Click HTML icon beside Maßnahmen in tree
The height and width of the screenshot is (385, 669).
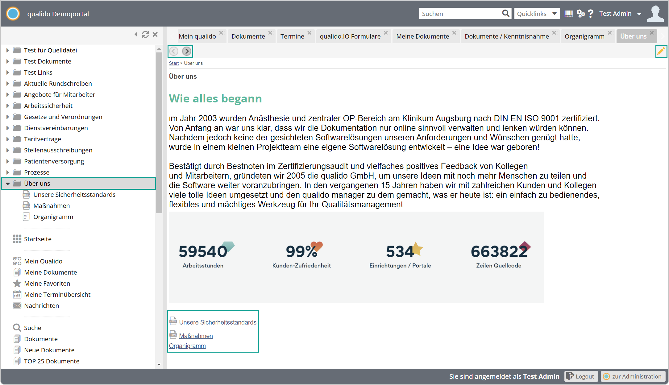pos(27,205)
